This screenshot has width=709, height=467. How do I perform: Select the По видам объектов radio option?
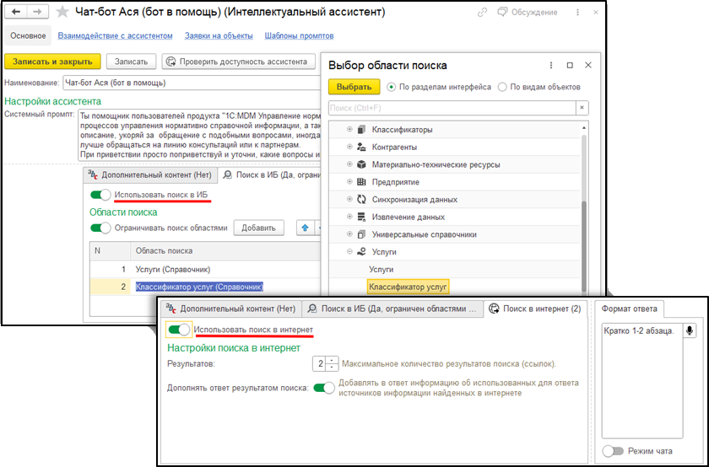(x=503, y=87)
